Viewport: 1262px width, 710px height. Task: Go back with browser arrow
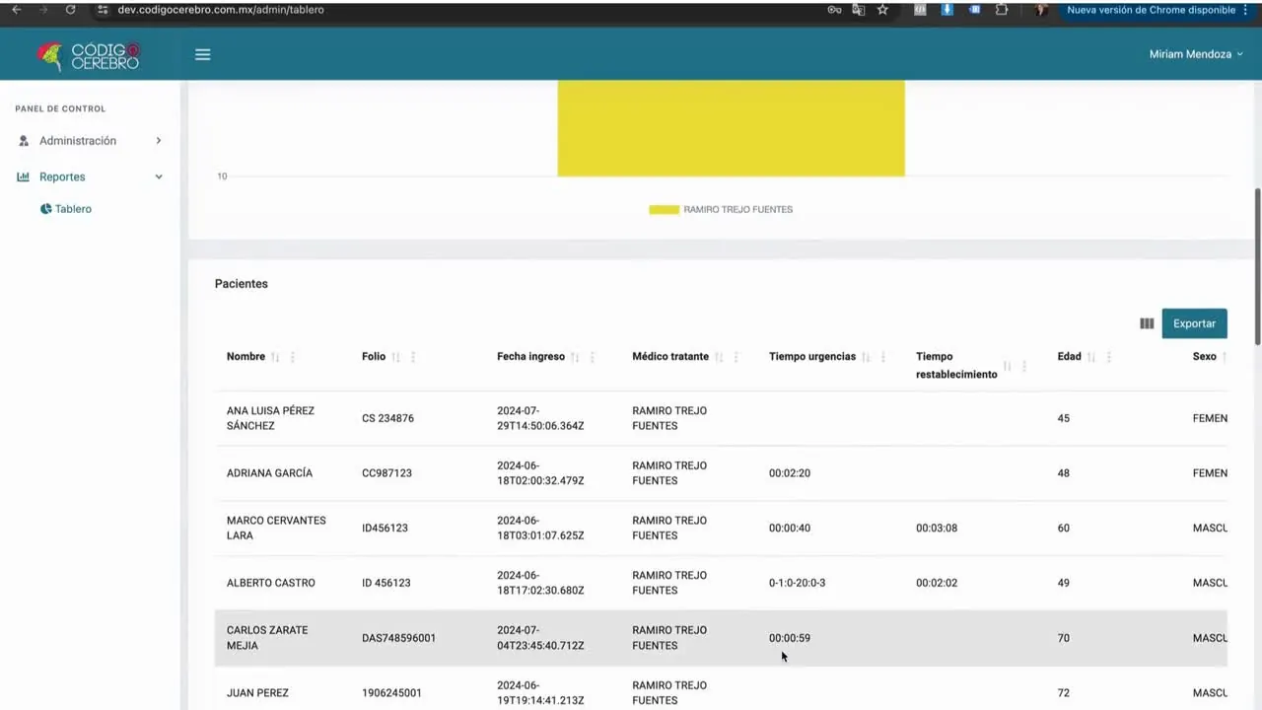16,10
